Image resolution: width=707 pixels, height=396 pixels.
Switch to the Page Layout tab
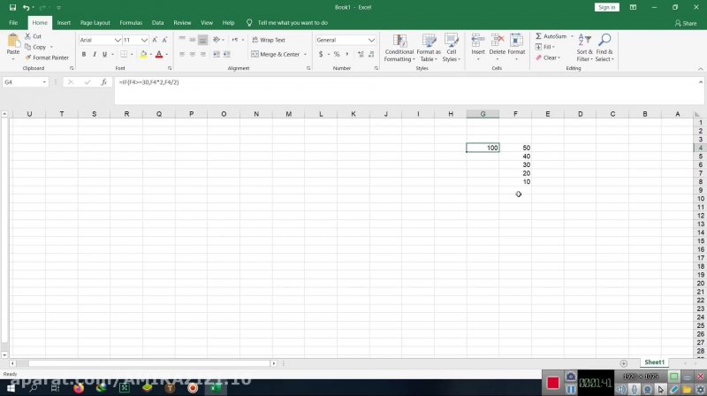(x=95, y=22)
